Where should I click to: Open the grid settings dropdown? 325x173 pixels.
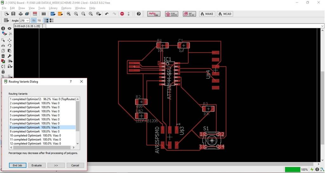(6, 20)
